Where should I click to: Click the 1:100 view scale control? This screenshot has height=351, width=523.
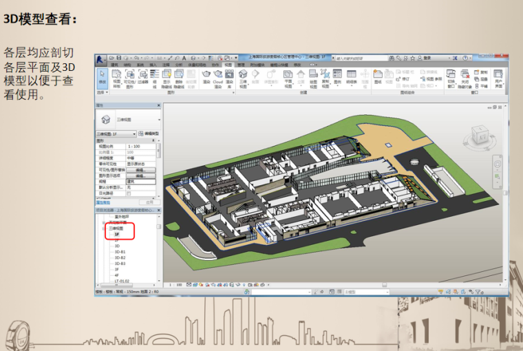tap(175, 284)
